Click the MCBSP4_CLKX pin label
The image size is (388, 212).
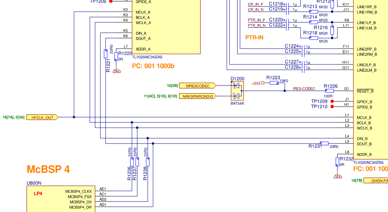tap(79, 191)
